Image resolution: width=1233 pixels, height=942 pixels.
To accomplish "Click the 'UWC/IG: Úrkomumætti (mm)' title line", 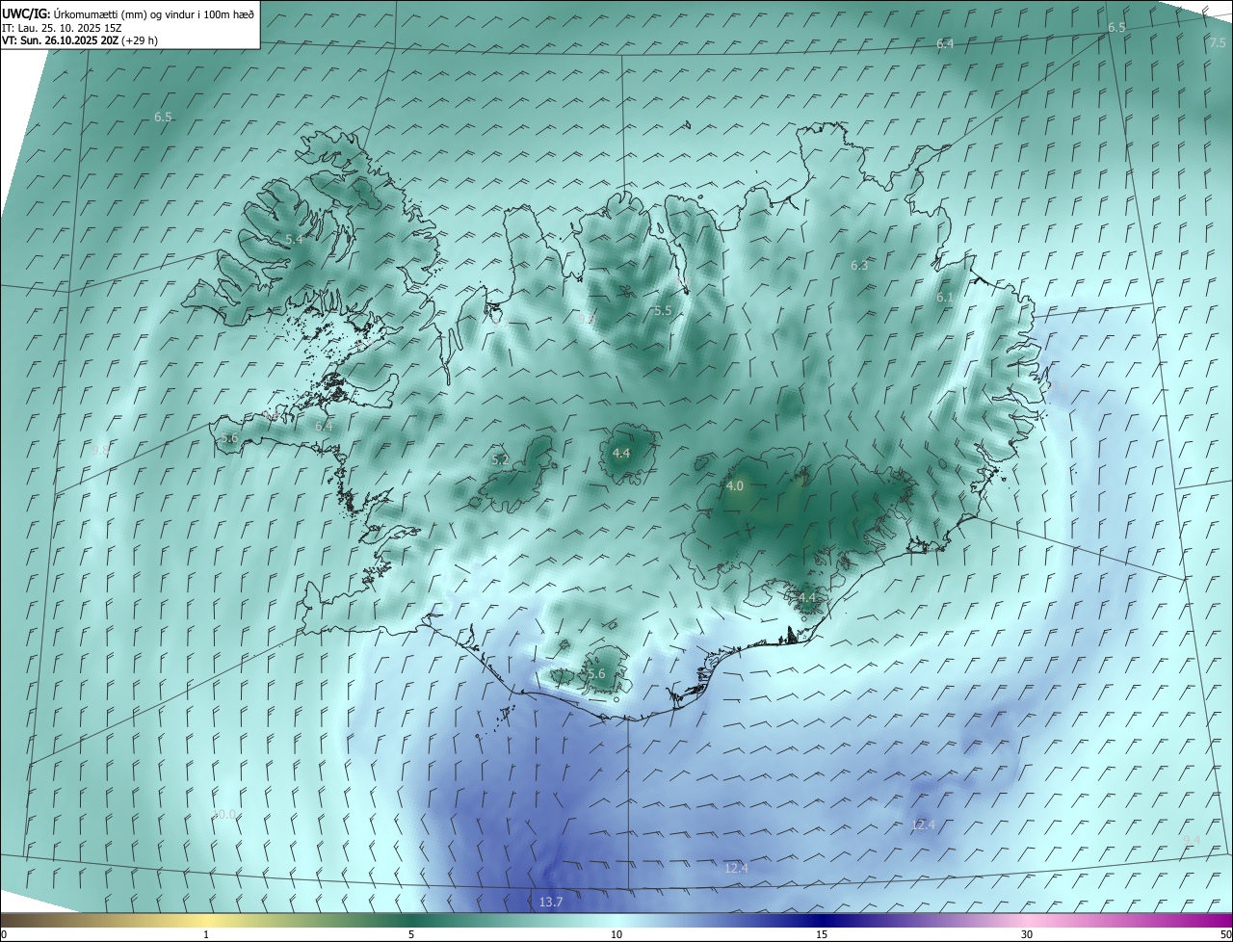I will tap(128, 13).
